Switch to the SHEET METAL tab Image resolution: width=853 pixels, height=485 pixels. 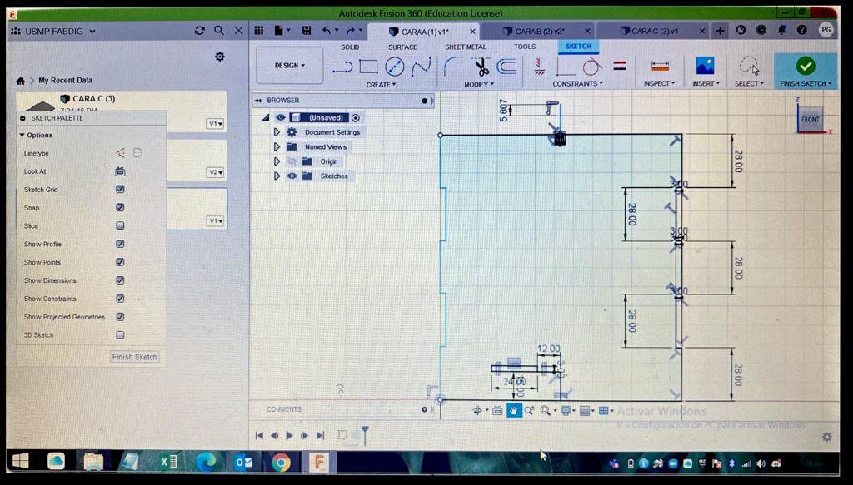point(466,47)
